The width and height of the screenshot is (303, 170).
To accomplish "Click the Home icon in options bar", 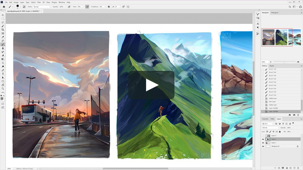I will coord(4,7).
